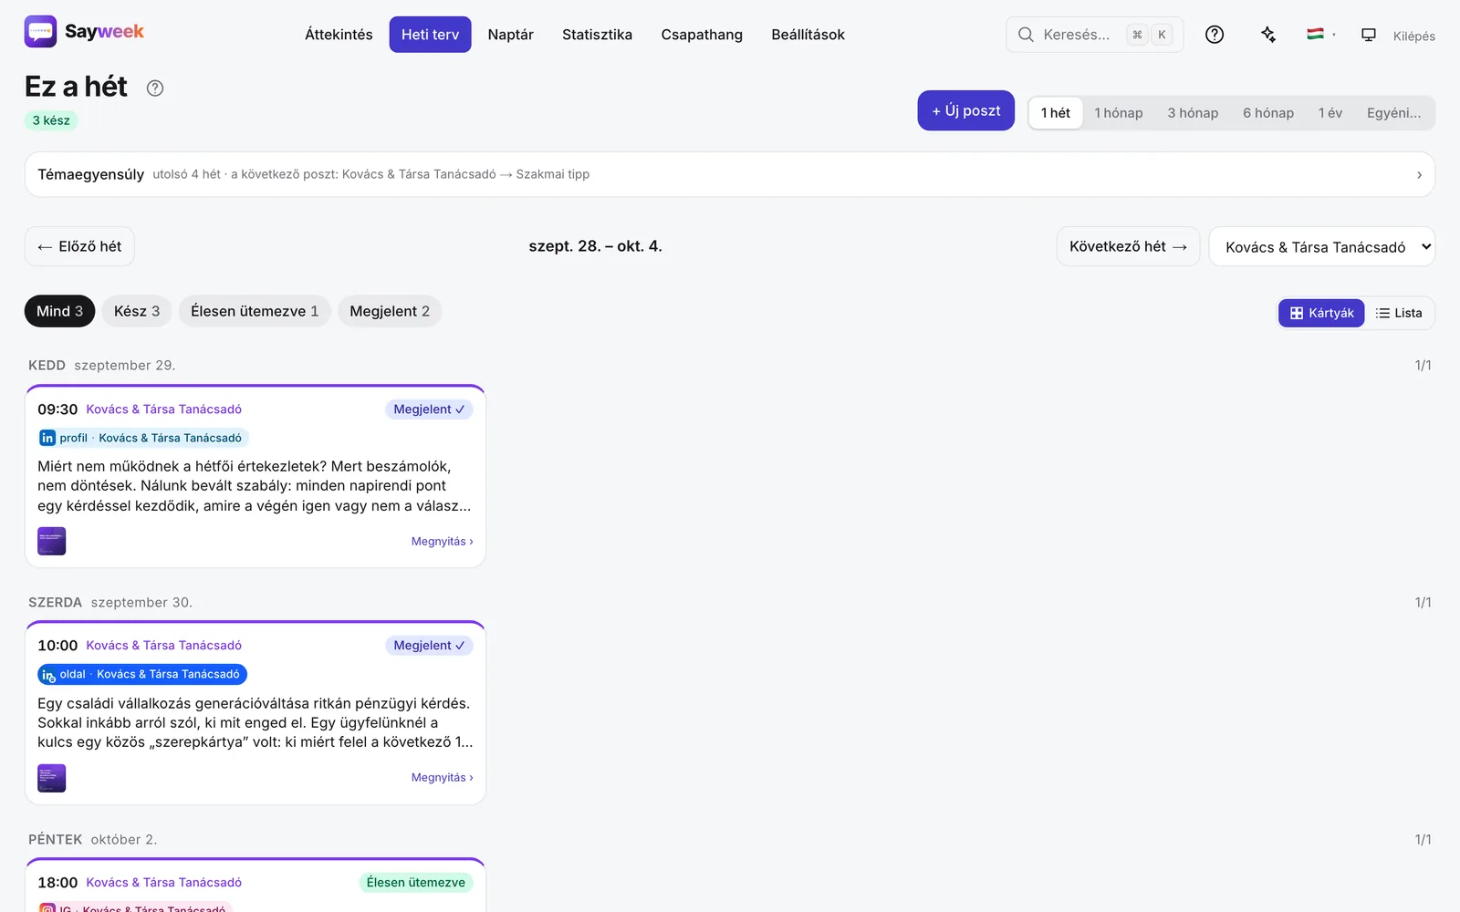
Task: Filter posts by Mind 3
Action: point(59,311)
